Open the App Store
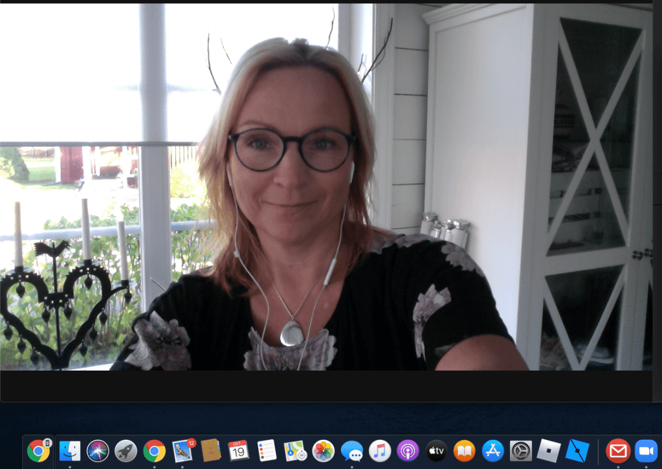The width and height of the screenshot is (662, 469). tap(492, 451)
